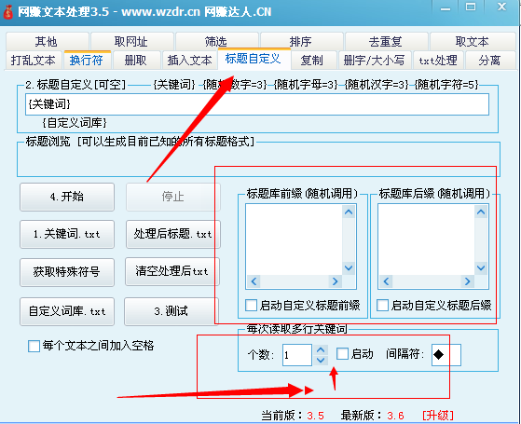Click the current version number 3.5
The image size is (521, 424).
click(x=315, y=416)
